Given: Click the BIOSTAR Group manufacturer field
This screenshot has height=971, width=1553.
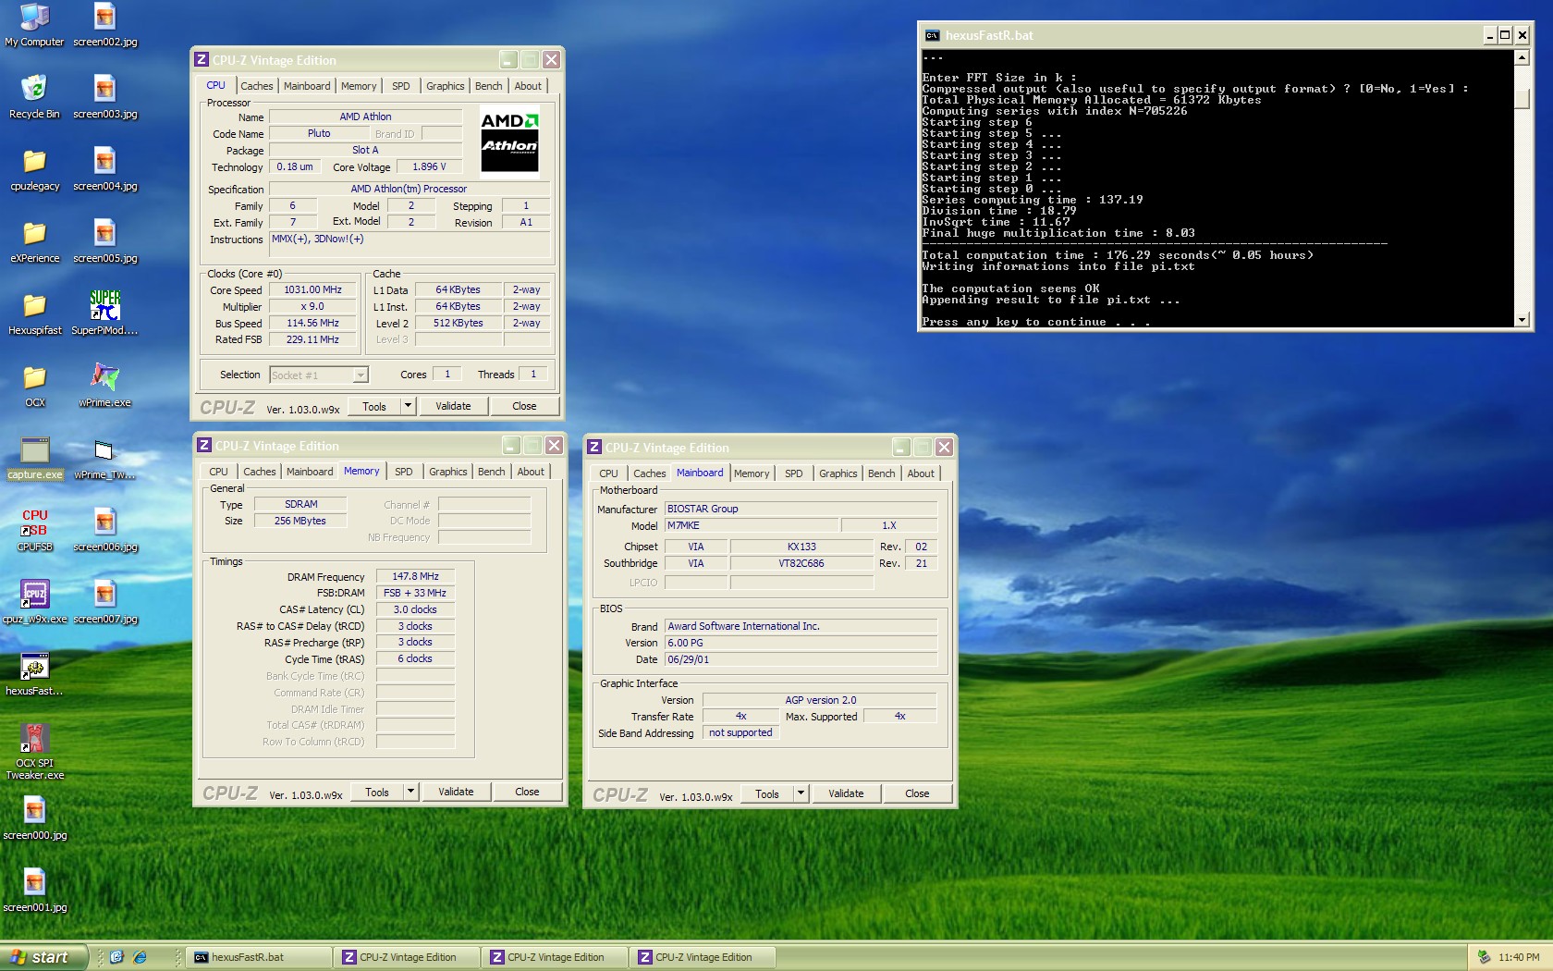Looking at the screenshot, I should pyautogui.click(x=801, y=509).
